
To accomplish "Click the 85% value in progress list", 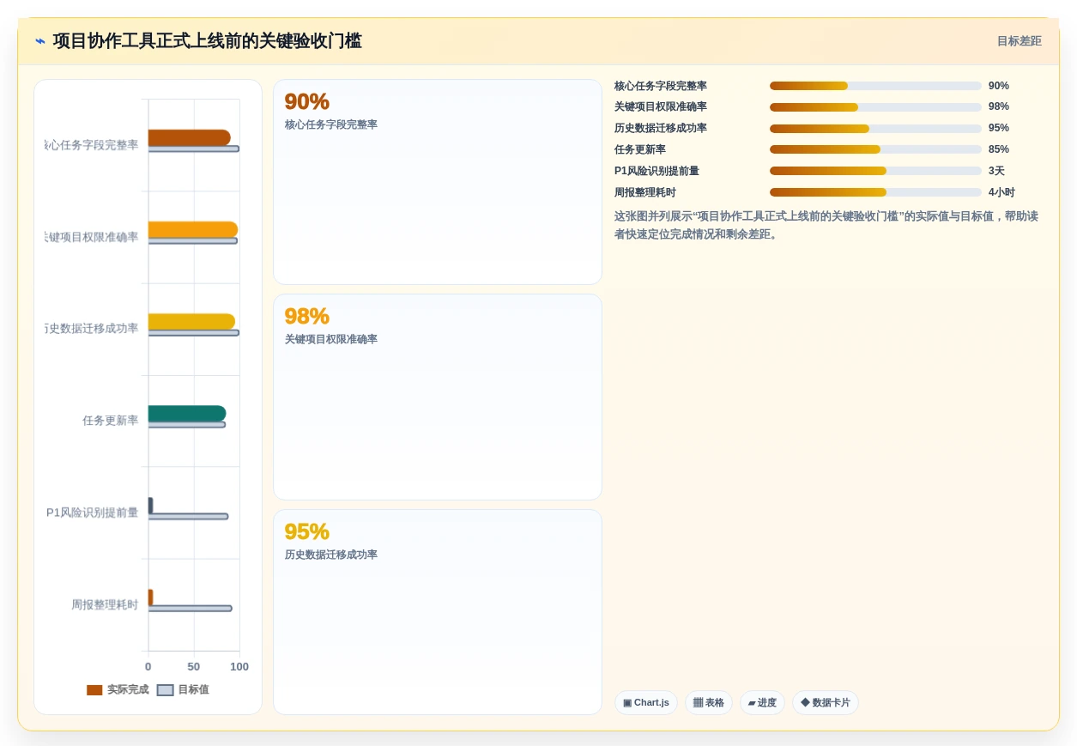I will coord(999,149).
